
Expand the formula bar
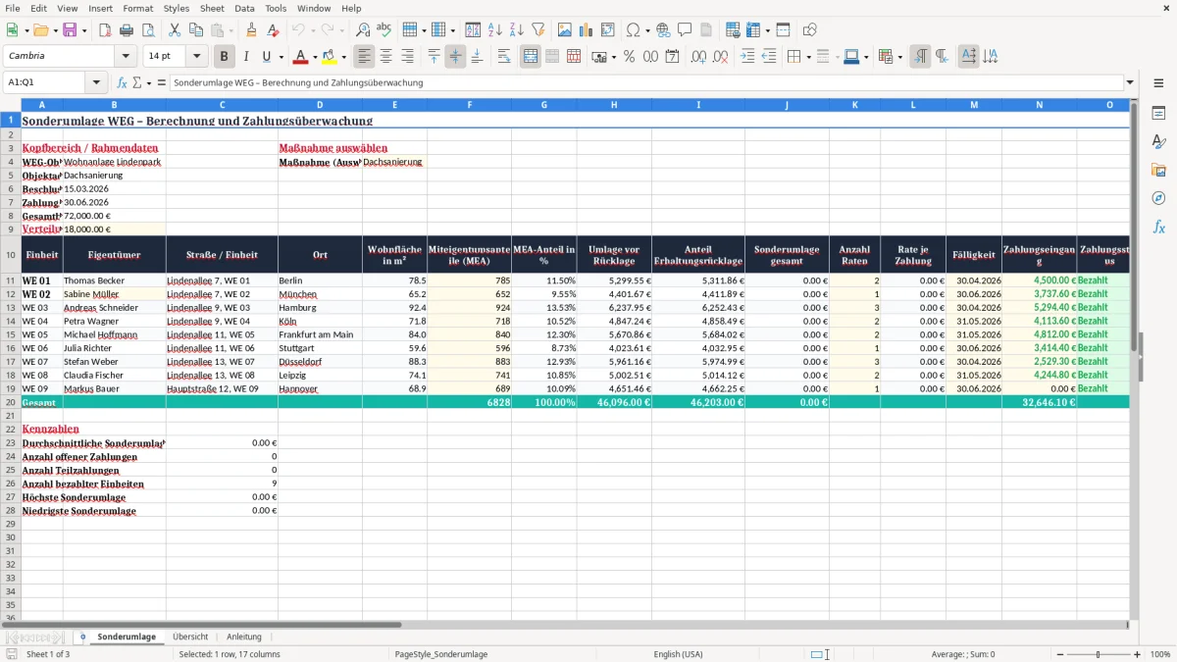point(1130,82)
